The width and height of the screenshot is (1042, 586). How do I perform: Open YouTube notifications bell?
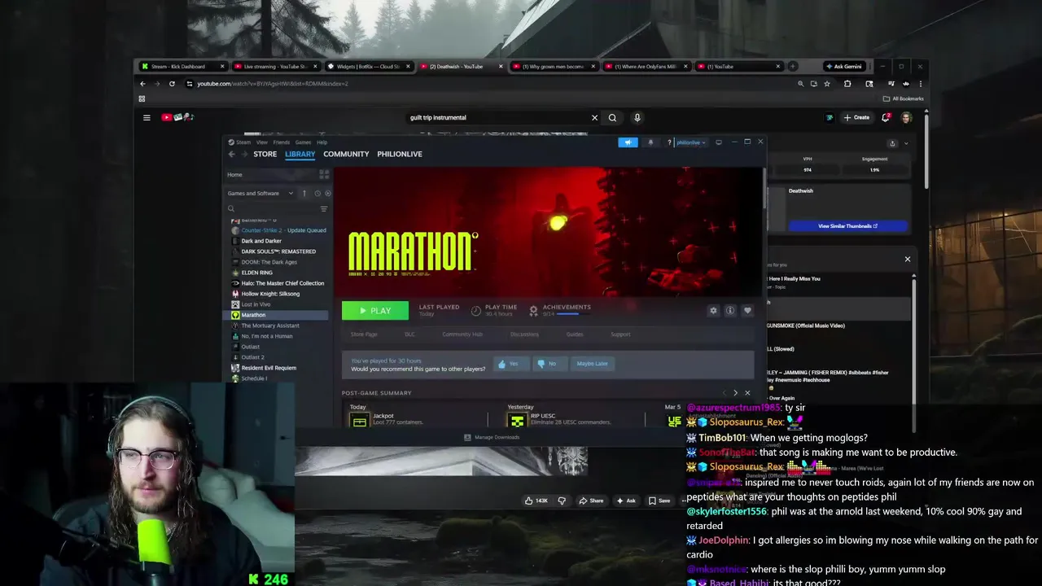coord(886,118)
